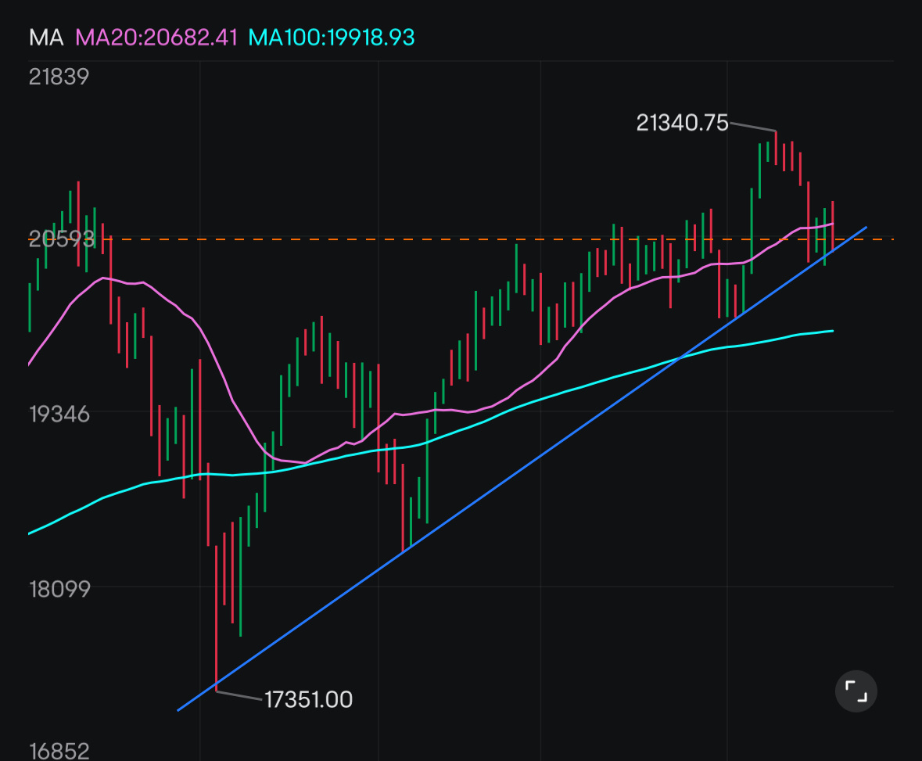Image resolution: width=922 pixels, height=761 pixels.
Task: Click the 21839 axis price label
Action: pos(59,77)
